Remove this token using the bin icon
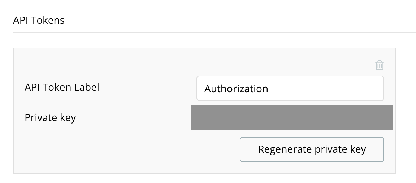The image size is (416, 183). click(x=380, y=65)
